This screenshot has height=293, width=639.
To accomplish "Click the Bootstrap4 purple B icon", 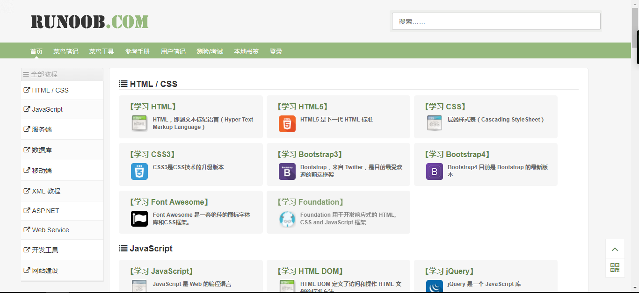I will coord(434,172).
